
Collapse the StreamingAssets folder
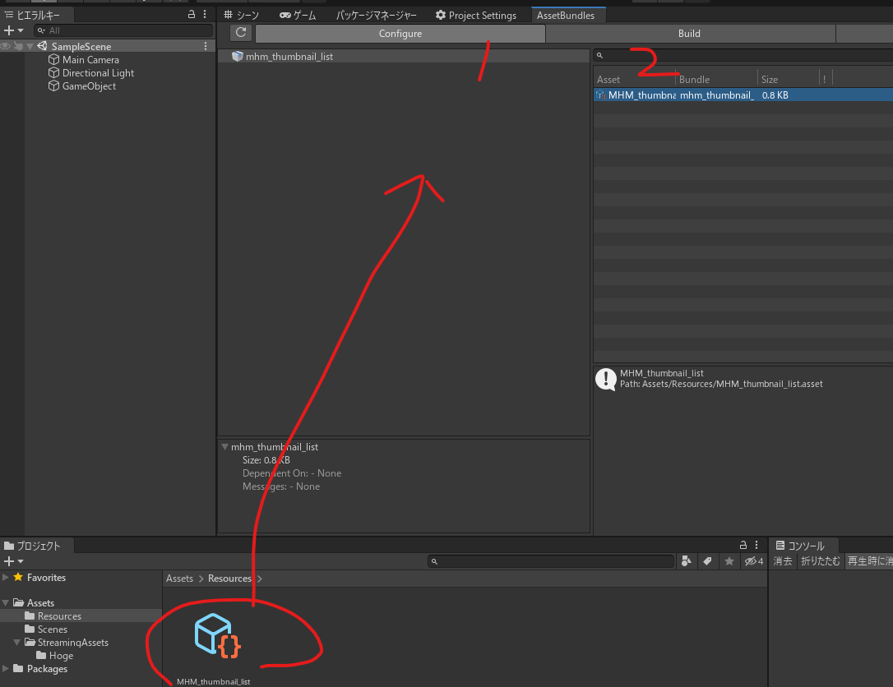[x=16, y=642]
